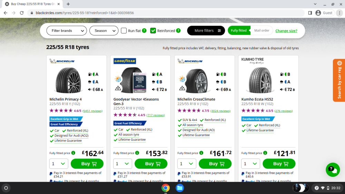Image resolution: width=345 pixels, height=194 pixels.
Task: Switch to Mail order option
Action: 262,31
